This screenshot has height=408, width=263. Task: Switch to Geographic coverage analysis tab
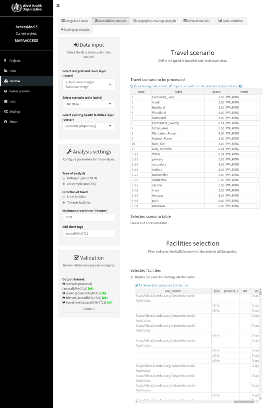(x=154, y=21)
